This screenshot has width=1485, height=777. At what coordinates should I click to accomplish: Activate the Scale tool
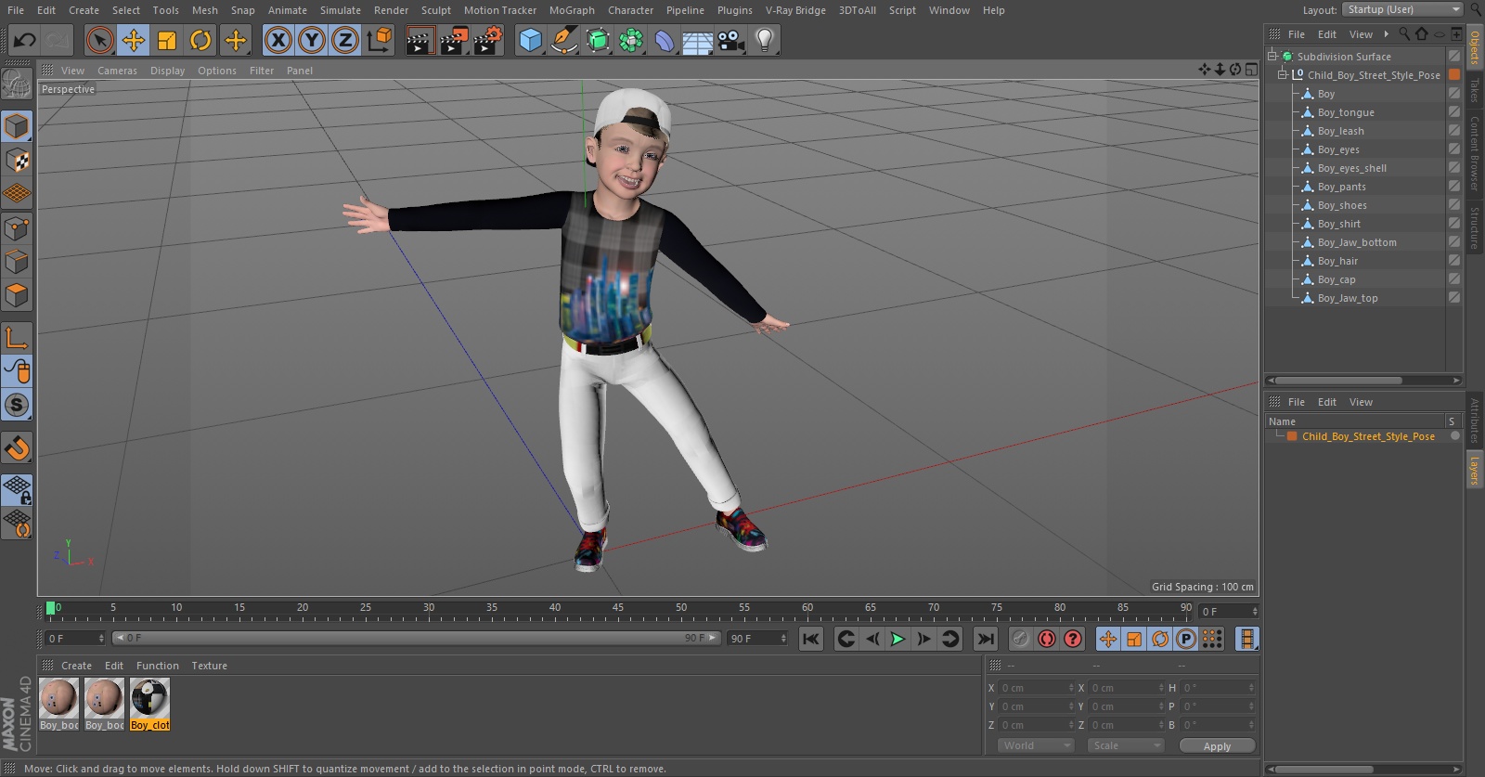click(167, 40)
